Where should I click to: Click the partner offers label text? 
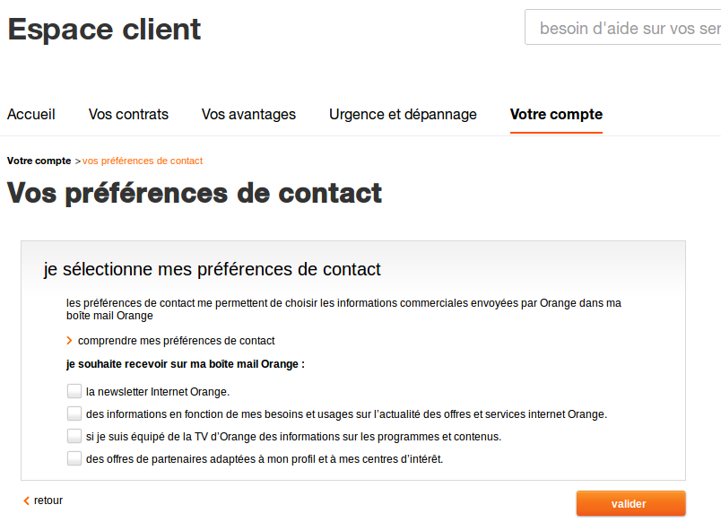pos(265,459)
